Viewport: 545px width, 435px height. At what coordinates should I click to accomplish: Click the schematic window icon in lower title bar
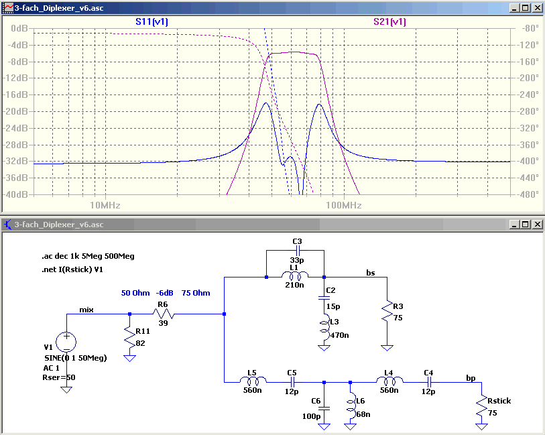pyautogui.click(x=7, y=225)
